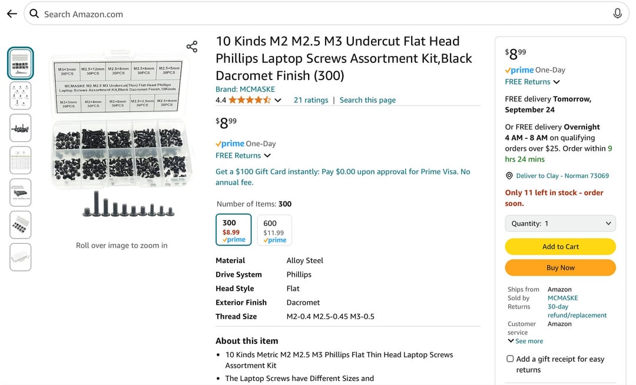Select the last product thumbnail
Image resolution: width=636 pixels, height=385 pixels.
(x=21, y=257)
